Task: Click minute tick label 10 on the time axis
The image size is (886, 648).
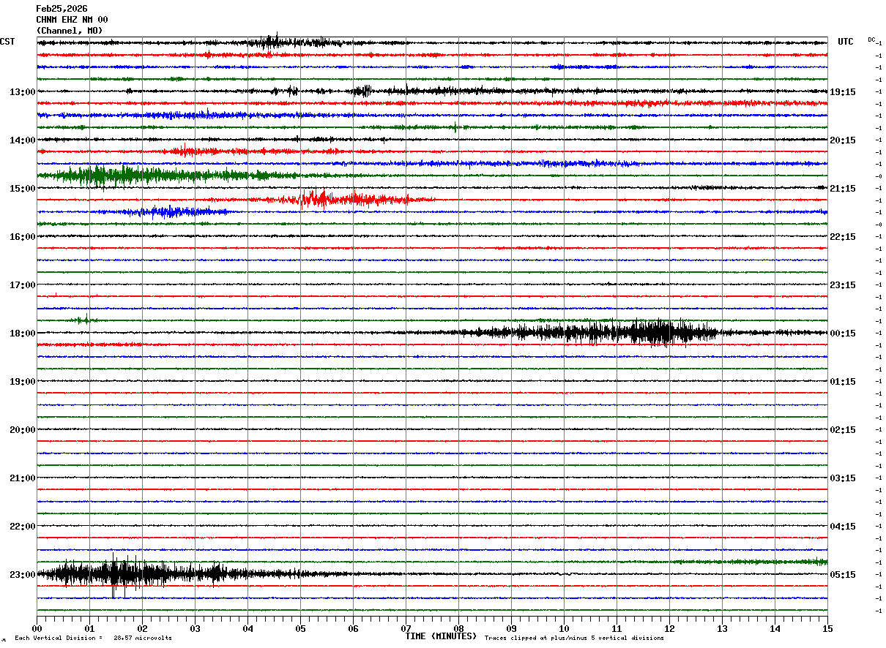Action: pyautogui.click(x=564, y=628)
